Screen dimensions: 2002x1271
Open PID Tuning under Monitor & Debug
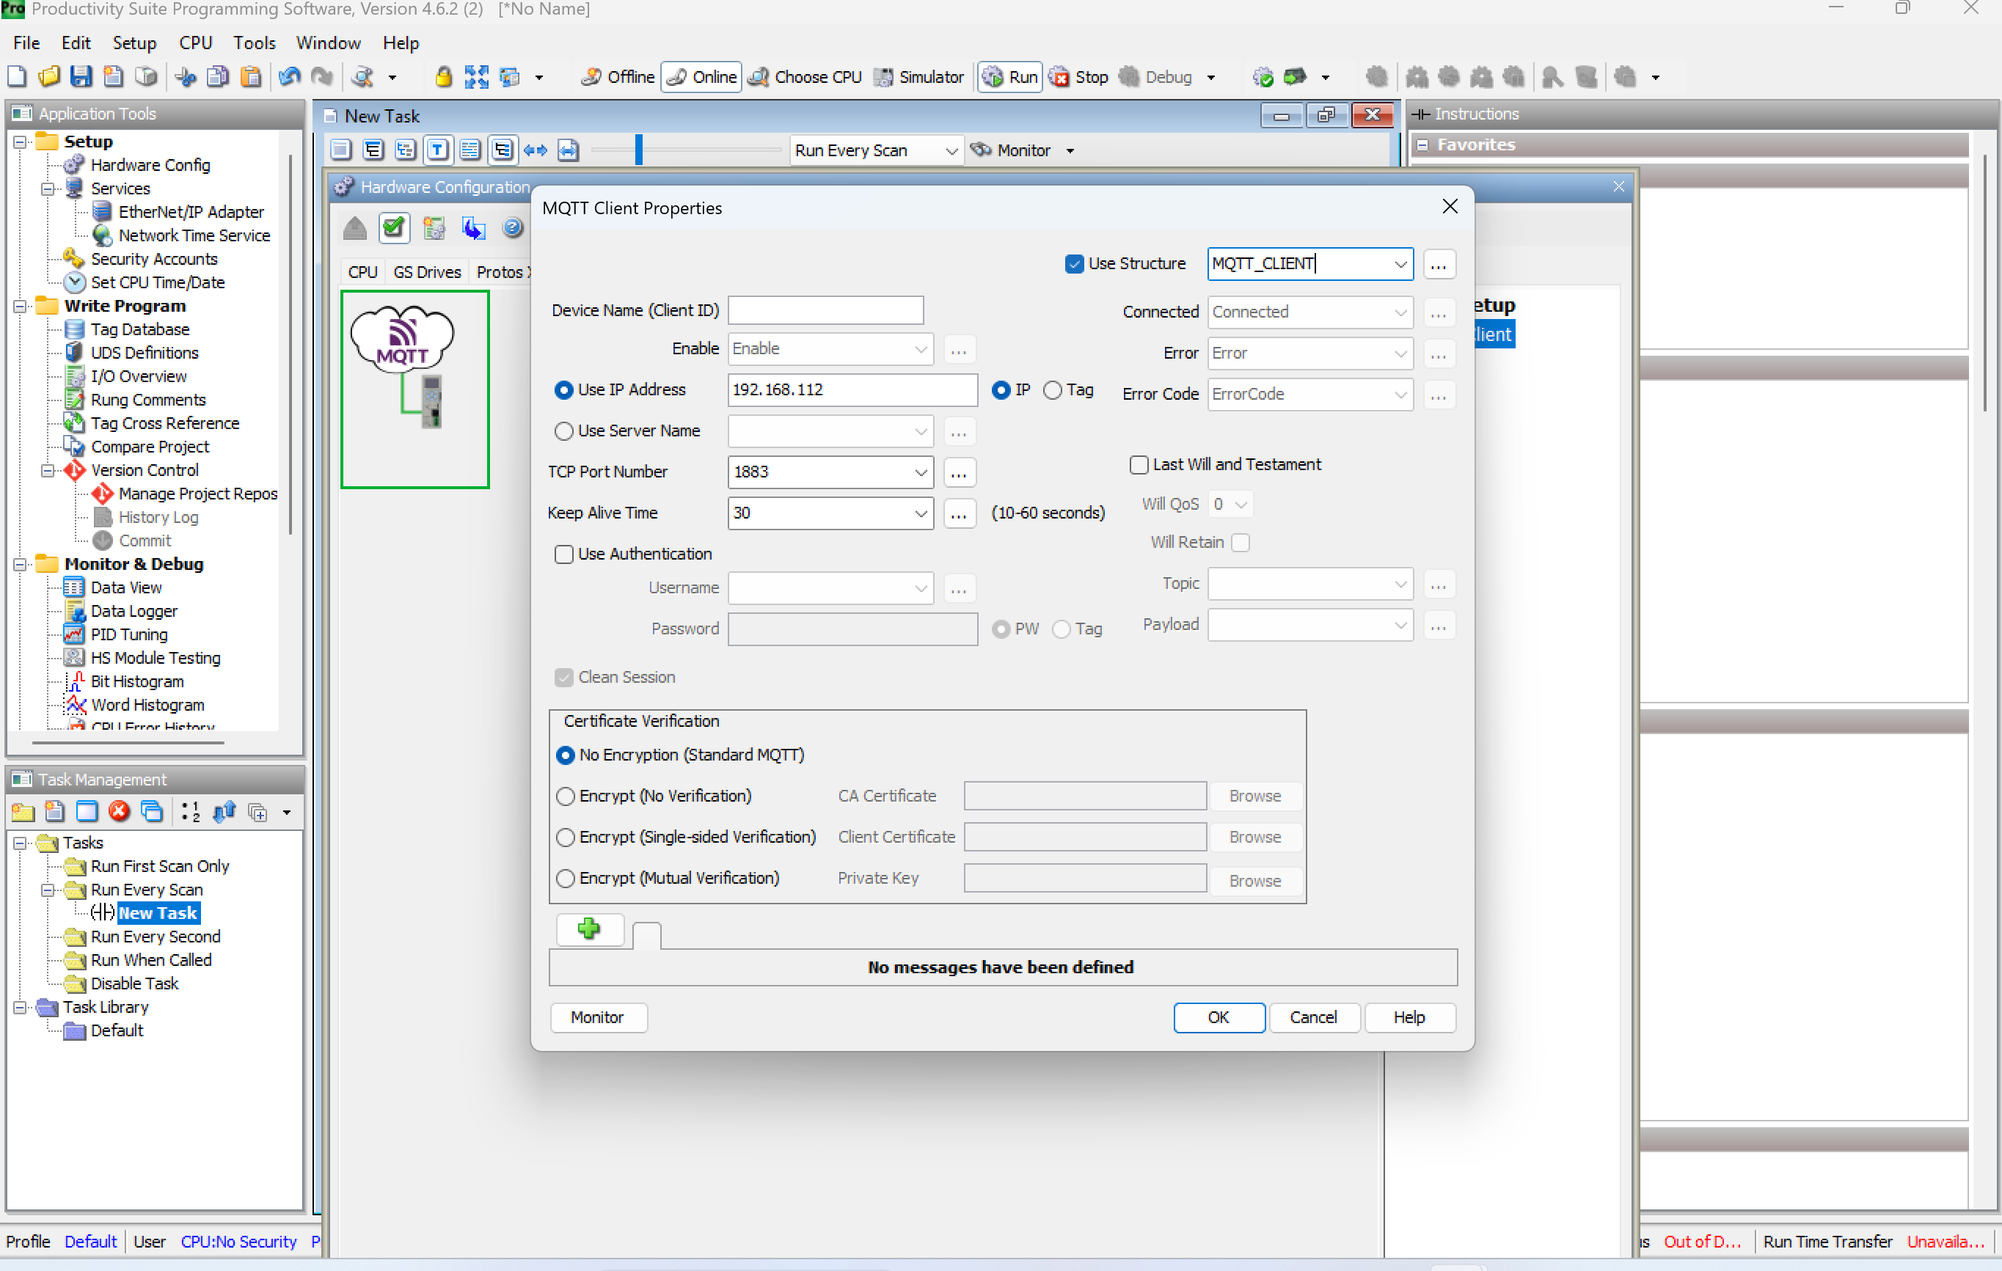(x=129, y=634)
